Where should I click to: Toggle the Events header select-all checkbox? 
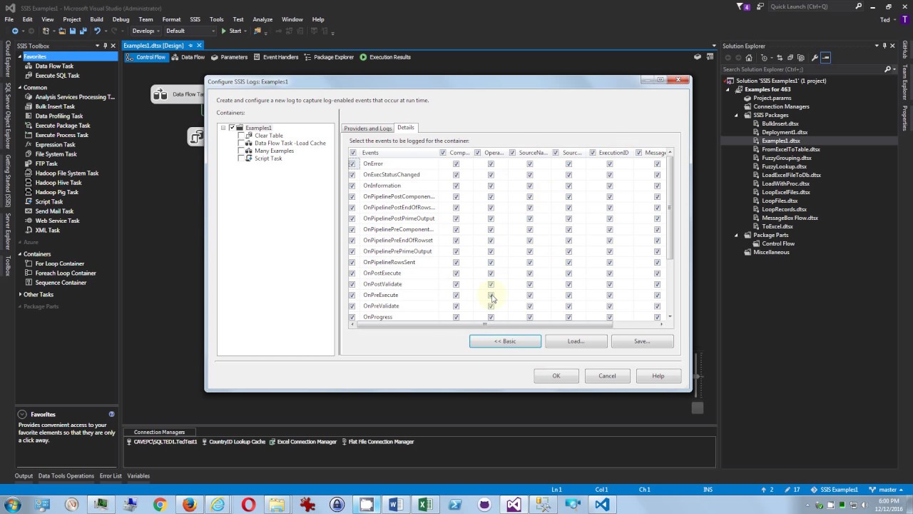click(x=353, y=153)
